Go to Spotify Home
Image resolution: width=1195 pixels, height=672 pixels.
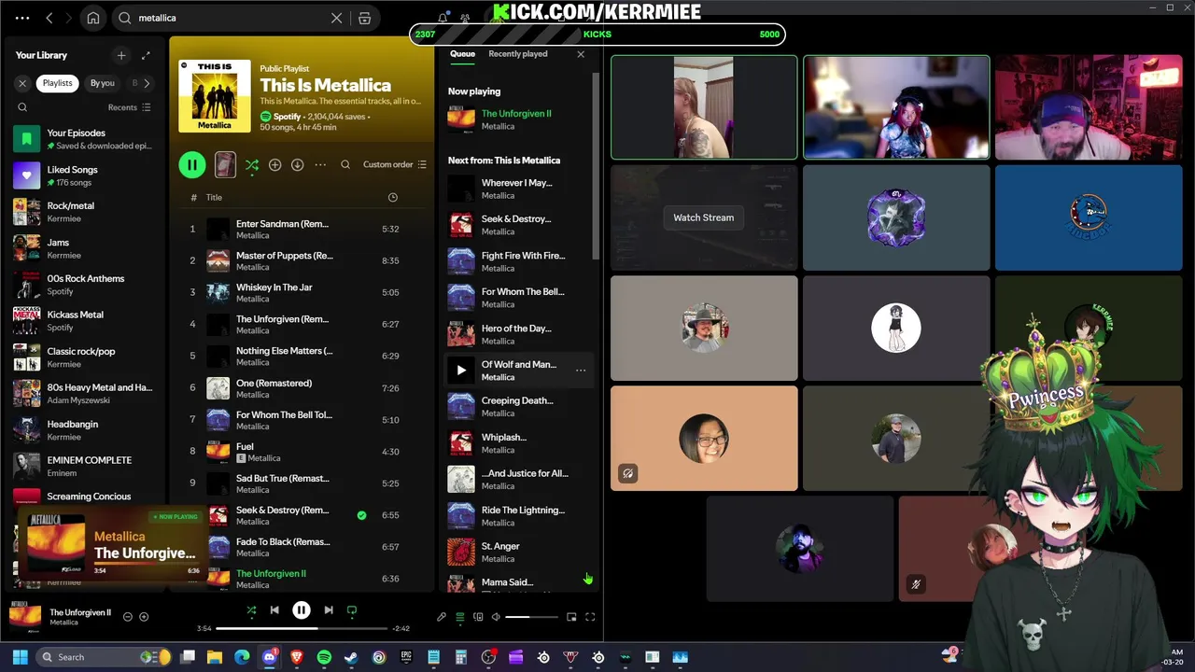(93, 18)
